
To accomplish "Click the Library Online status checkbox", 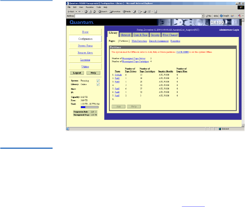I will coord(98,84).
